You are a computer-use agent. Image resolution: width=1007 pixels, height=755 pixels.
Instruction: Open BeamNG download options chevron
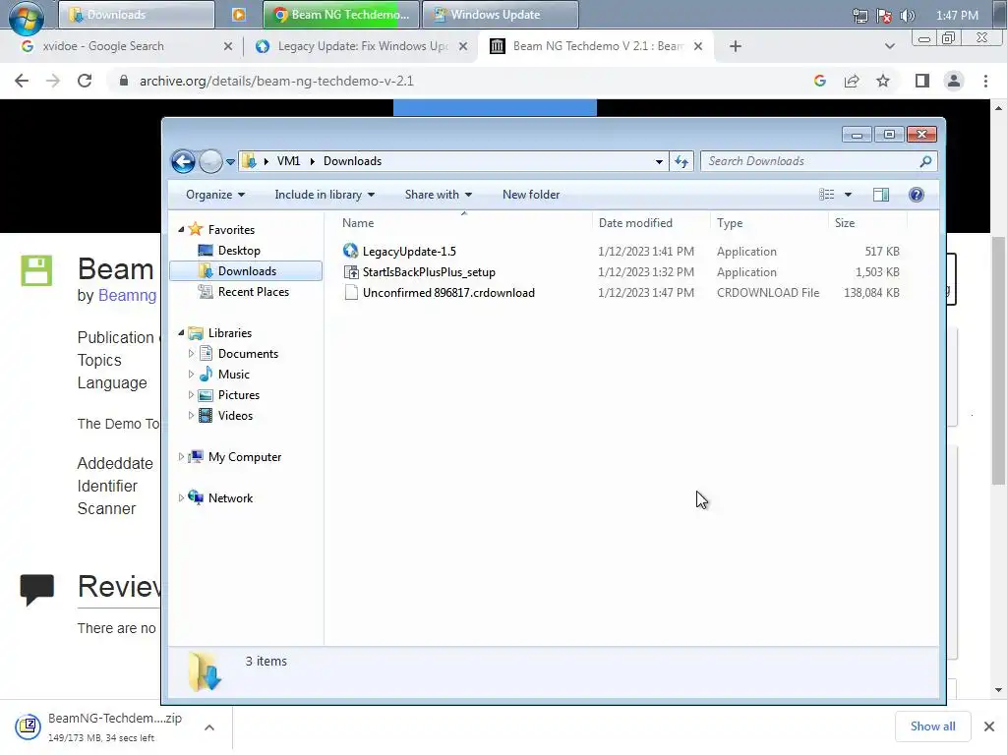pos(208,727)
